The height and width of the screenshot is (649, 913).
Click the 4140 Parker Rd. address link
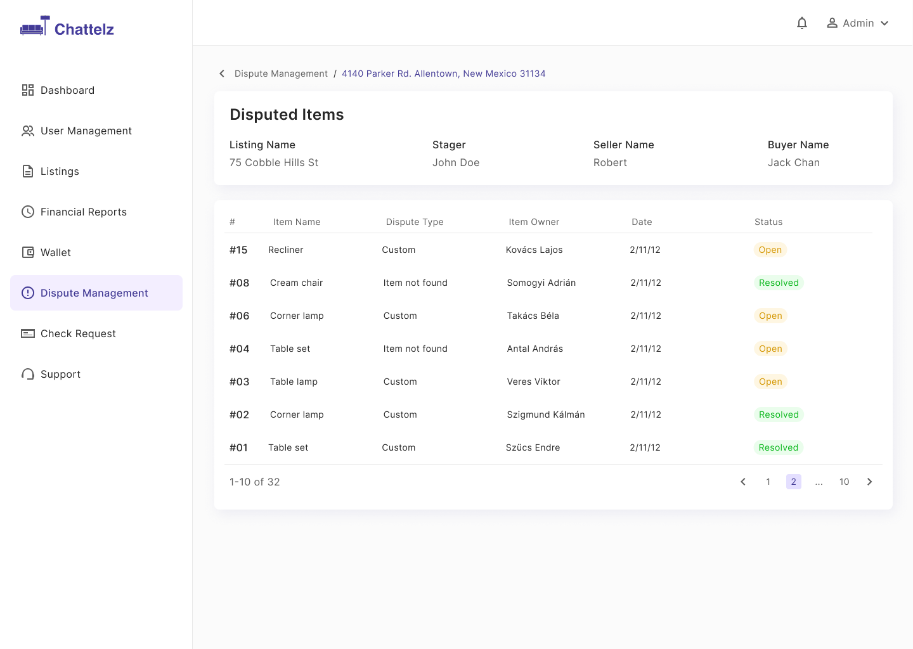pos(444,74)
